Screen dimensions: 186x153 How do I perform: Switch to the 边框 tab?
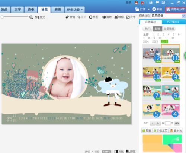(31, 10)
